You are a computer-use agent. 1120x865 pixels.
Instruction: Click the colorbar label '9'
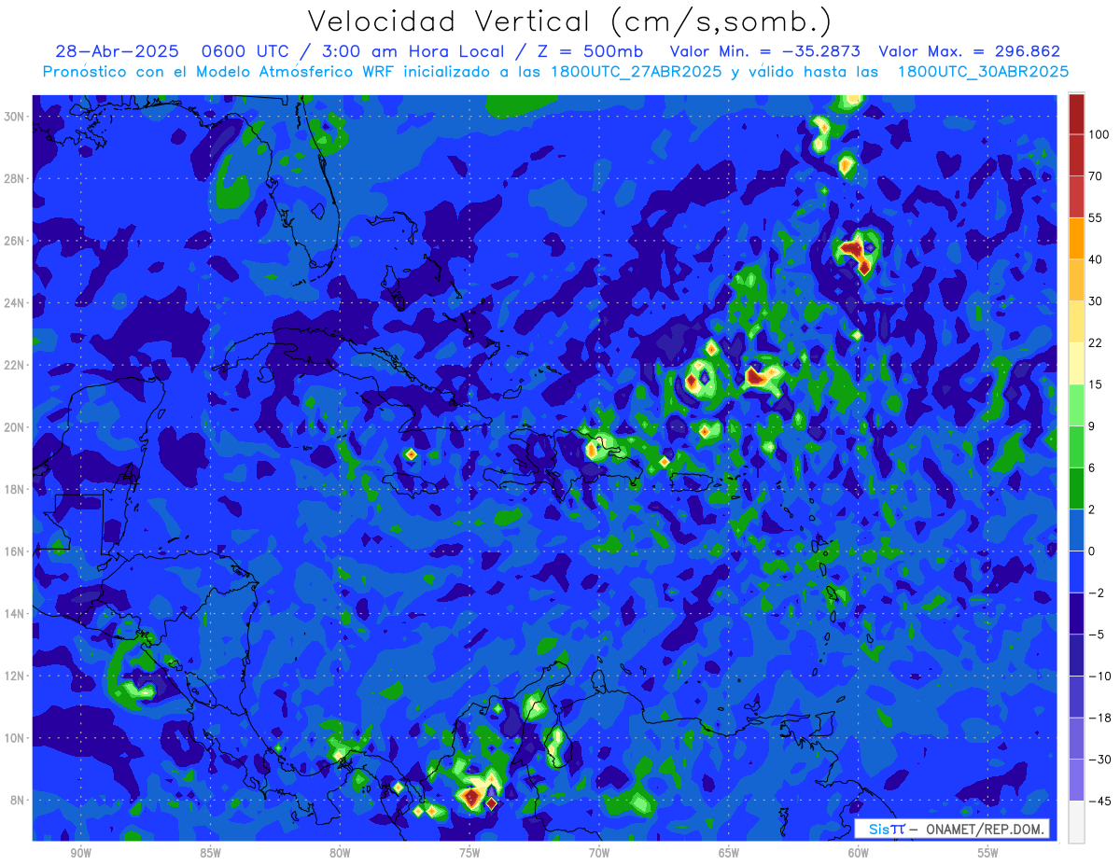(1092, 426)
